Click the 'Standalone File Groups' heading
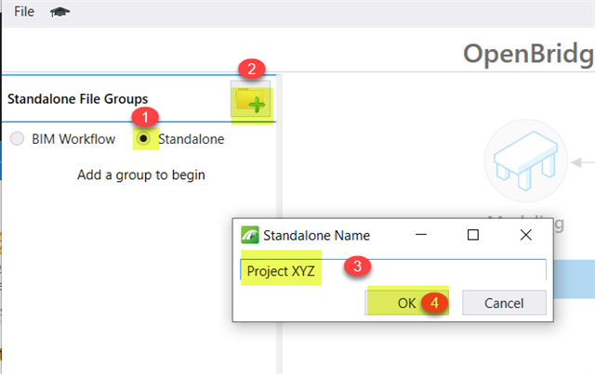This screenshot has height=374, width=595. (x=78, y=99)
